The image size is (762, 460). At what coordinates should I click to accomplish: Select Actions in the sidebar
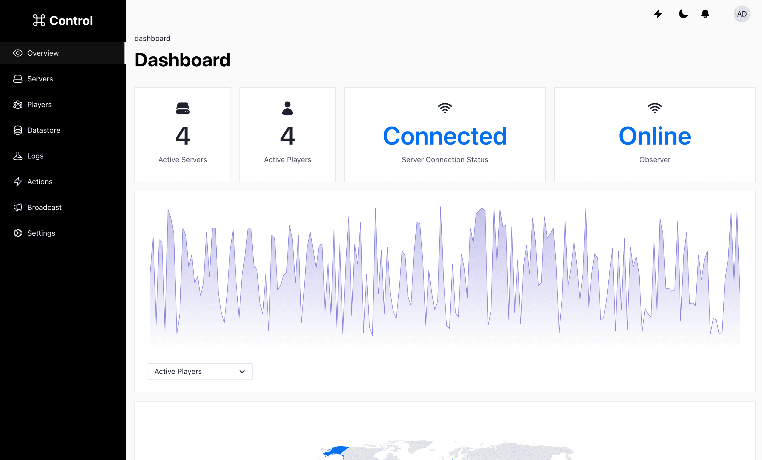(x=40, y=182)
